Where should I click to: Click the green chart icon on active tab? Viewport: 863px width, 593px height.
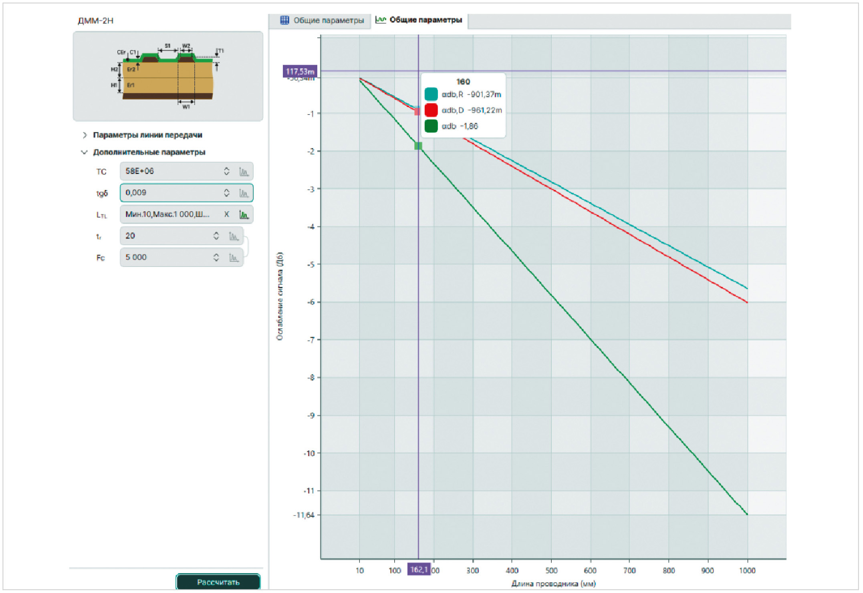click(381, 20)
